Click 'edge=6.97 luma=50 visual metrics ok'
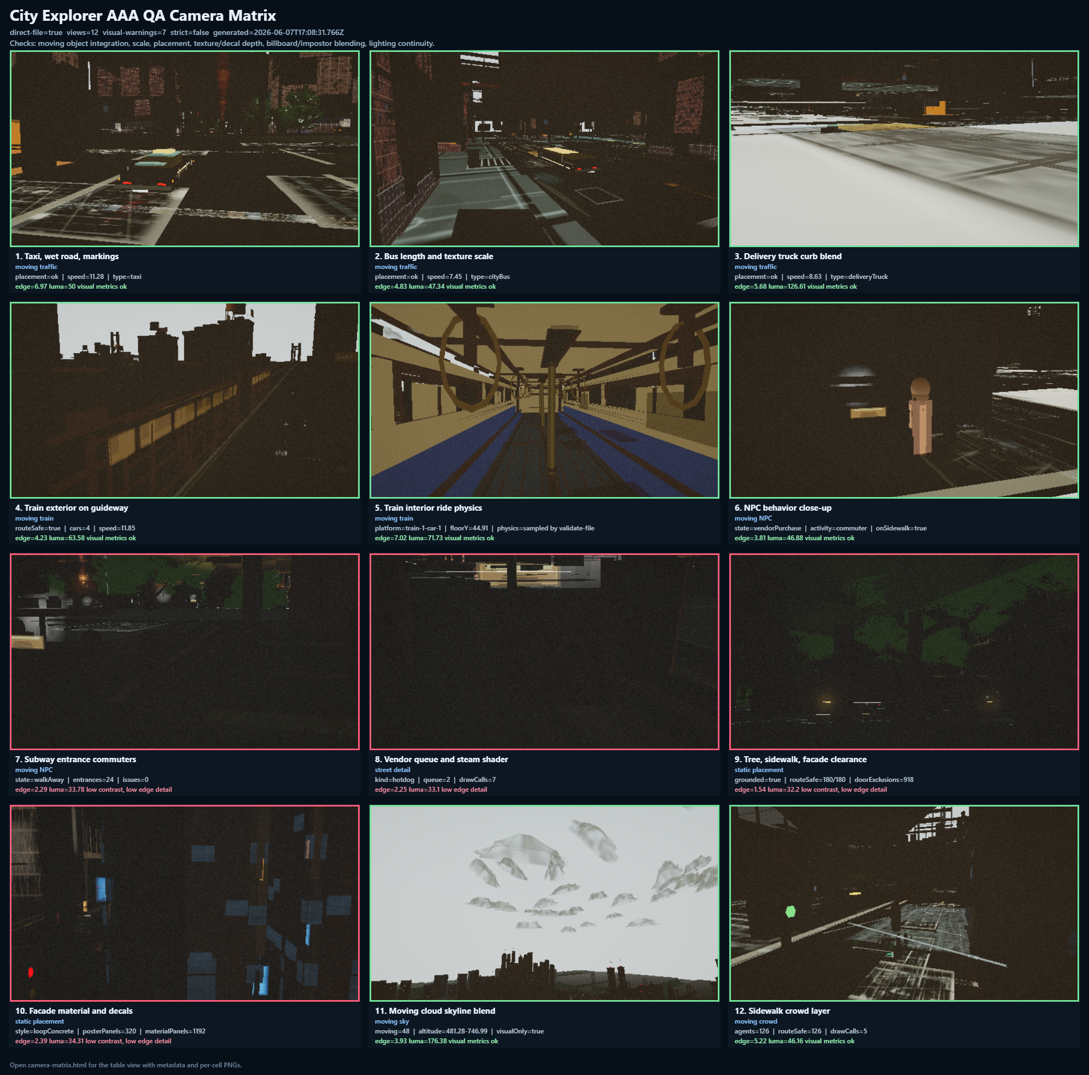Screen dimensions: 1089x1075 tap(71, 287)
